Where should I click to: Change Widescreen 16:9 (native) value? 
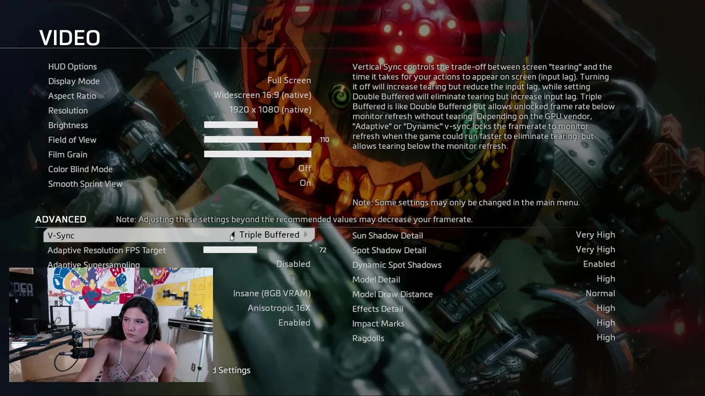[262, 95]
